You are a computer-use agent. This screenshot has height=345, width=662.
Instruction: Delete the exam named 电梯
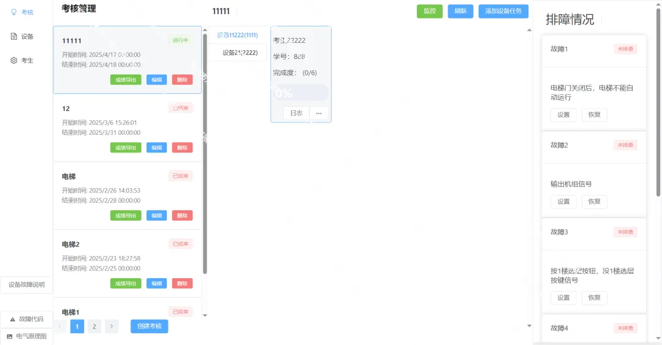pos(182,215)
